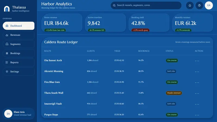Click the Reports list icon
Screen dimensions: 217x122
pos(7,62)
